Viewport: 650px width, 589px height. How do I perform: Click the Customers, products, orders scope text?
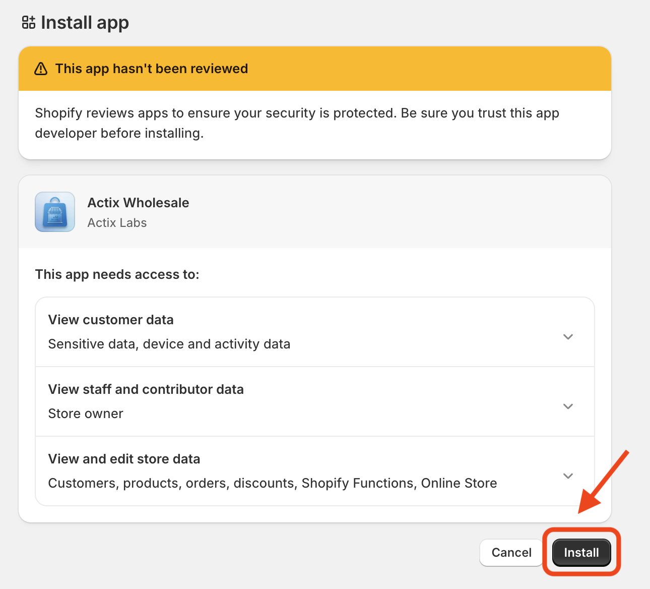272,483
